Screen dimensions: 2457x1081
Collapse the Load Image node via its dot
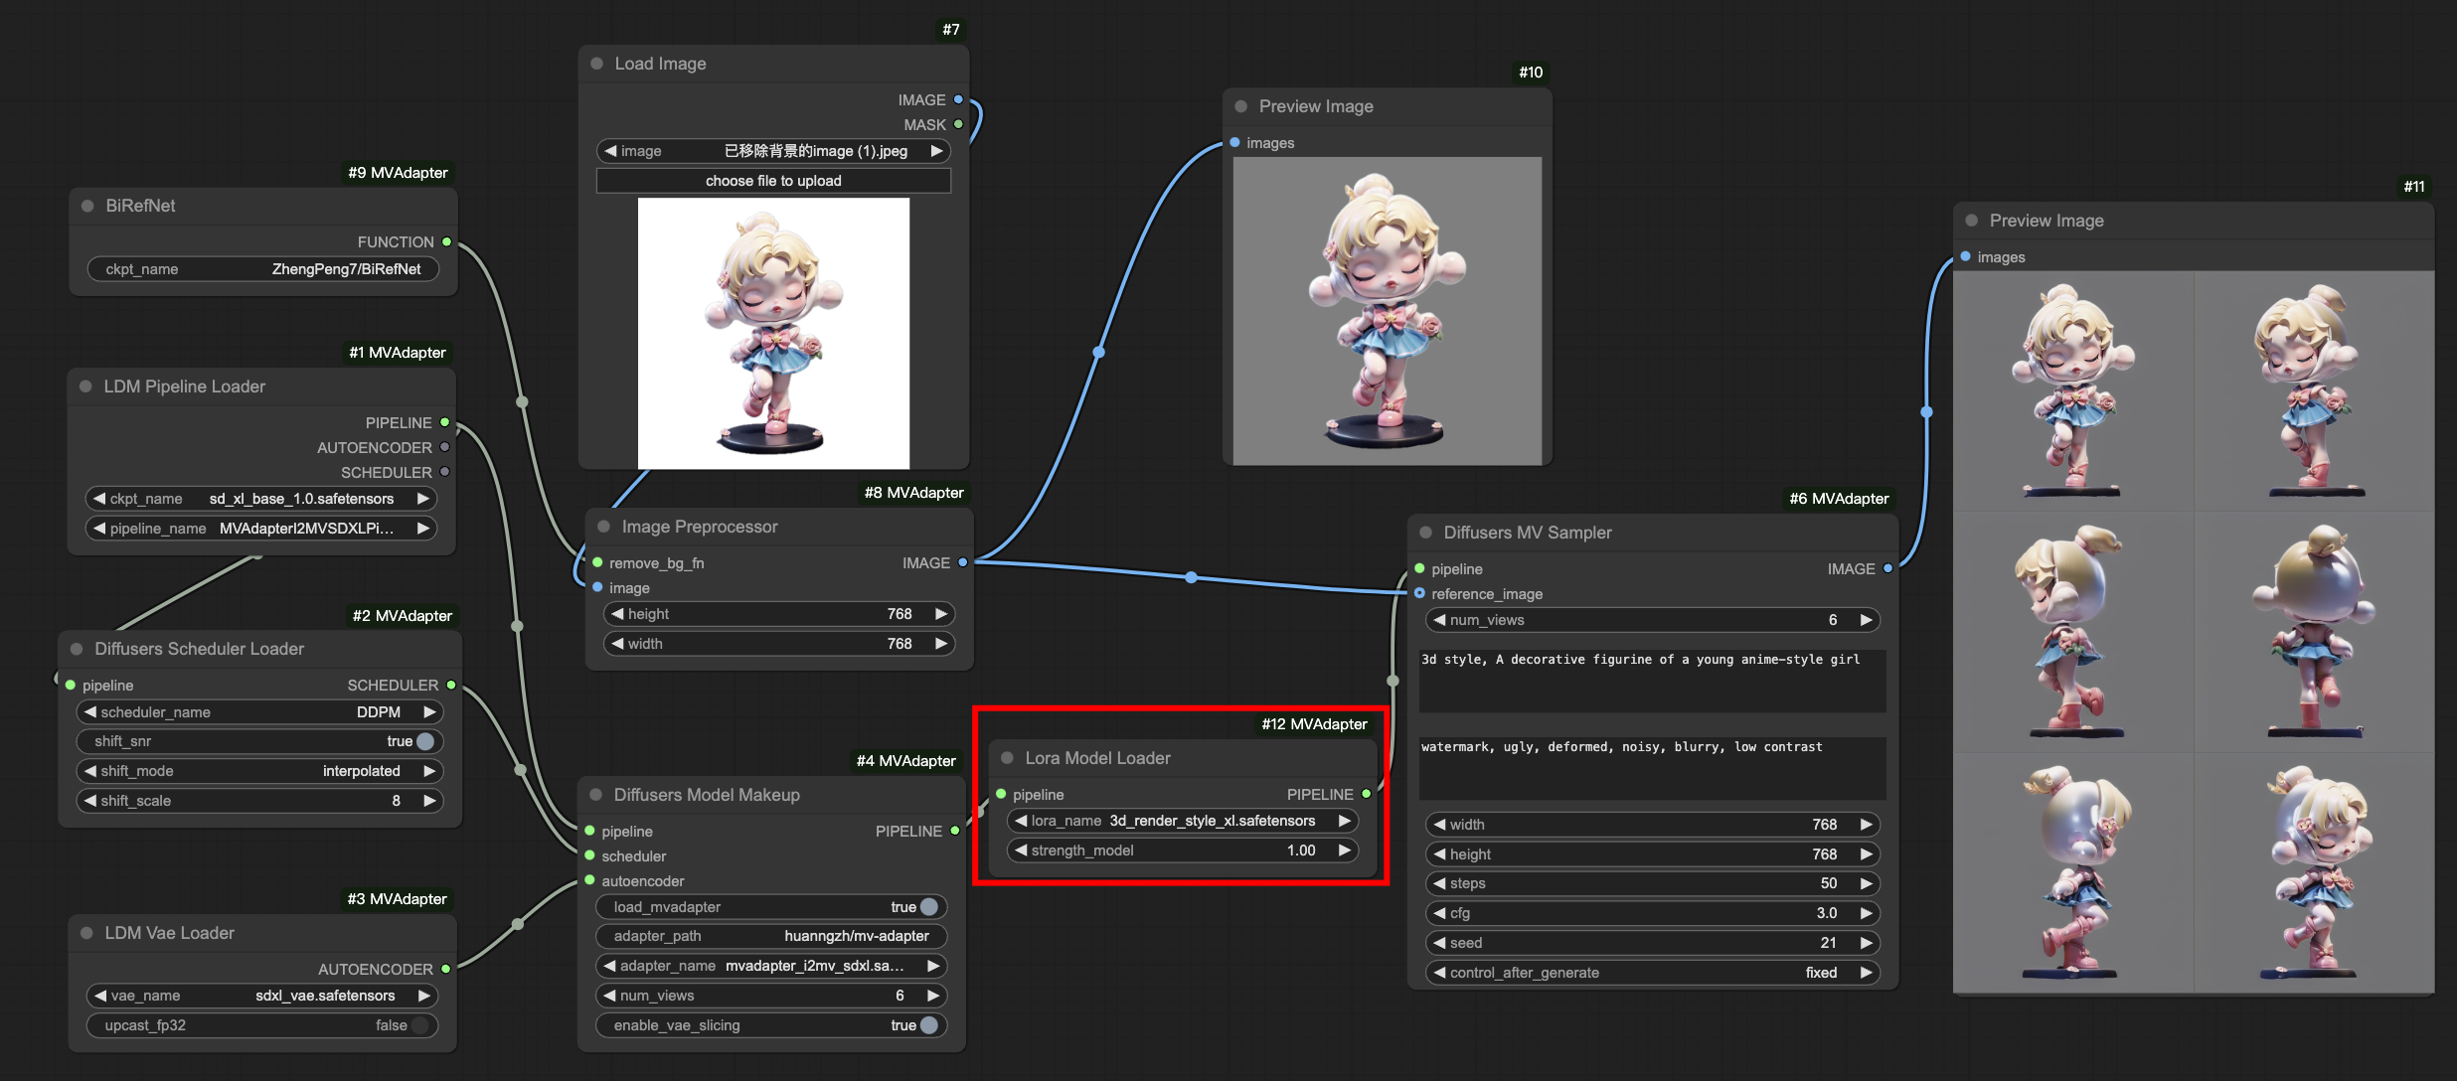[597, 64]
